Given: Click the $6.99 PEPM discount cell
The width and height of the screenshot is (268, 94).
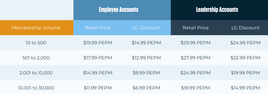Looking at the screenshot, I should [x=146, y=88].
